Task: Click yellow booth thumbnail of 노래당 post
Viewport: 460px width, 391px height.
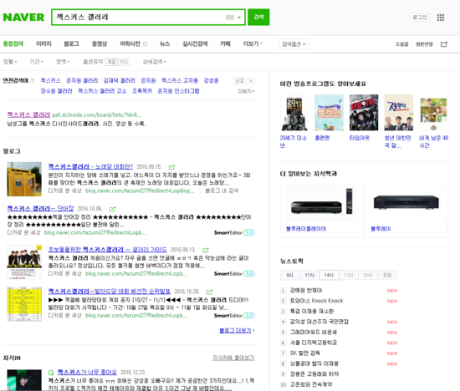Action: click(24, 179)
